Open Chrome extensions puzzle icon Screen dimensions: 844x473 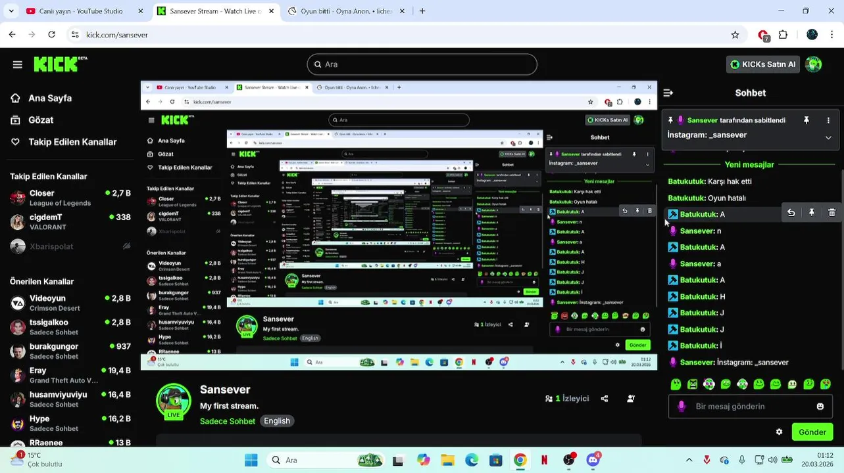783,35
